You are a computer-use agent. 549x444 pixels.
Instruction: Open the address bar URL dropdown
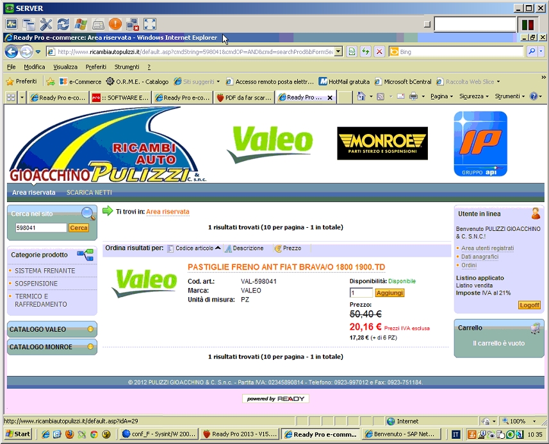pyautogui.click(x=338, y=51)
